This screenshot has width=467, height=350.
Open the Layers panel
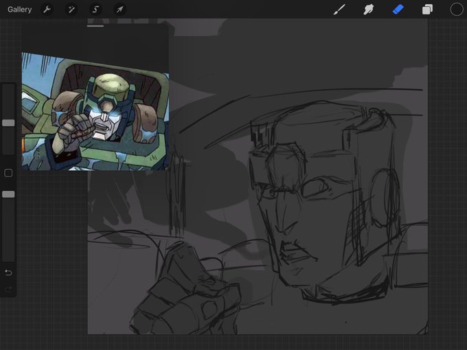pos(427,10)
